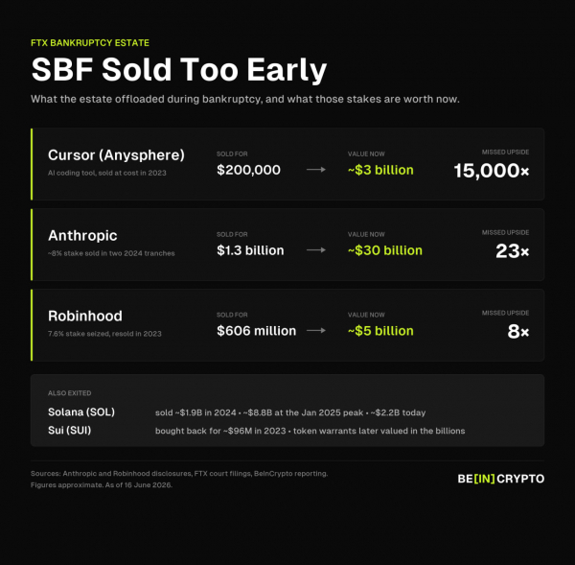The height and width of the screenshot is (565, 575).
Task: Click the Sources footnote text
Action: (x=179, y=479)
